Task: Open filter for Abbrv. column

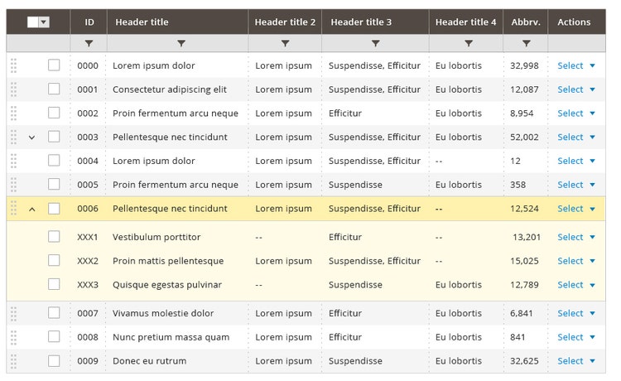Action: (x=526, y=43)
